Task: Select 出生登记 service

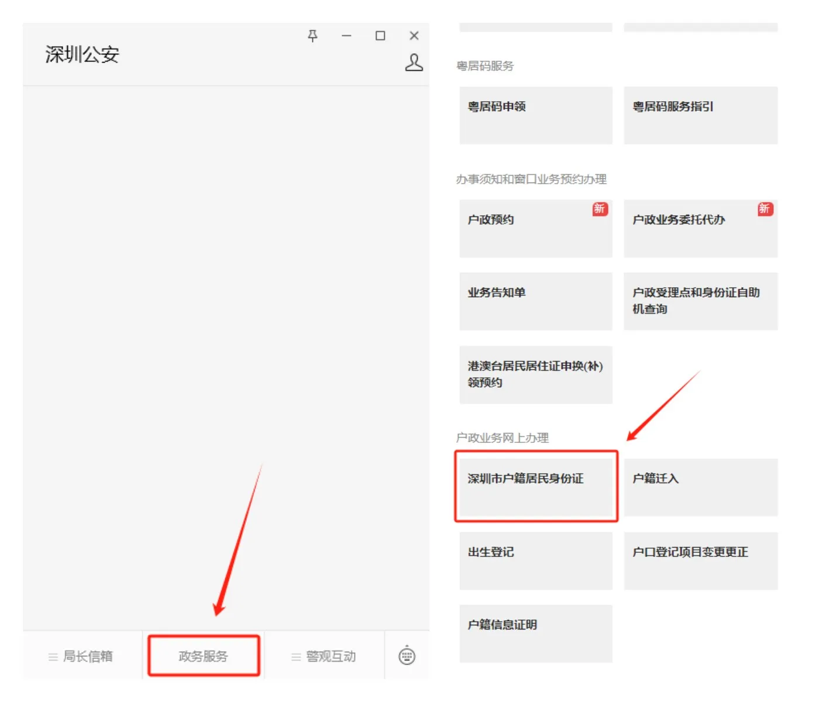Action: coord(536,560)
